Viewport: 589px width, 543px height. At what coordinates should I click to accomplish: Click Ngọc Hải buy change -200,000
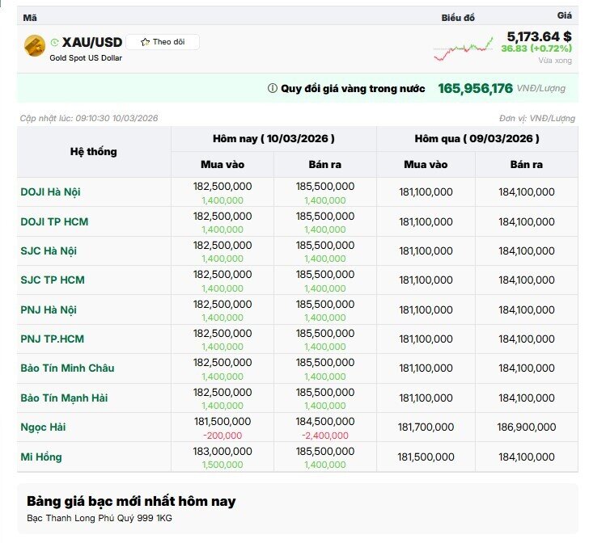tap(222, 436)
